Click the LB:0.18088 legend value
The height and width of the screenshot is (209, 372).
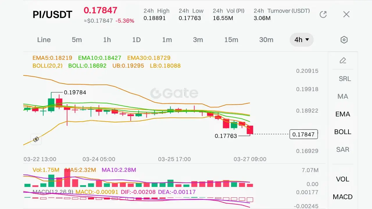pos(165,66)
